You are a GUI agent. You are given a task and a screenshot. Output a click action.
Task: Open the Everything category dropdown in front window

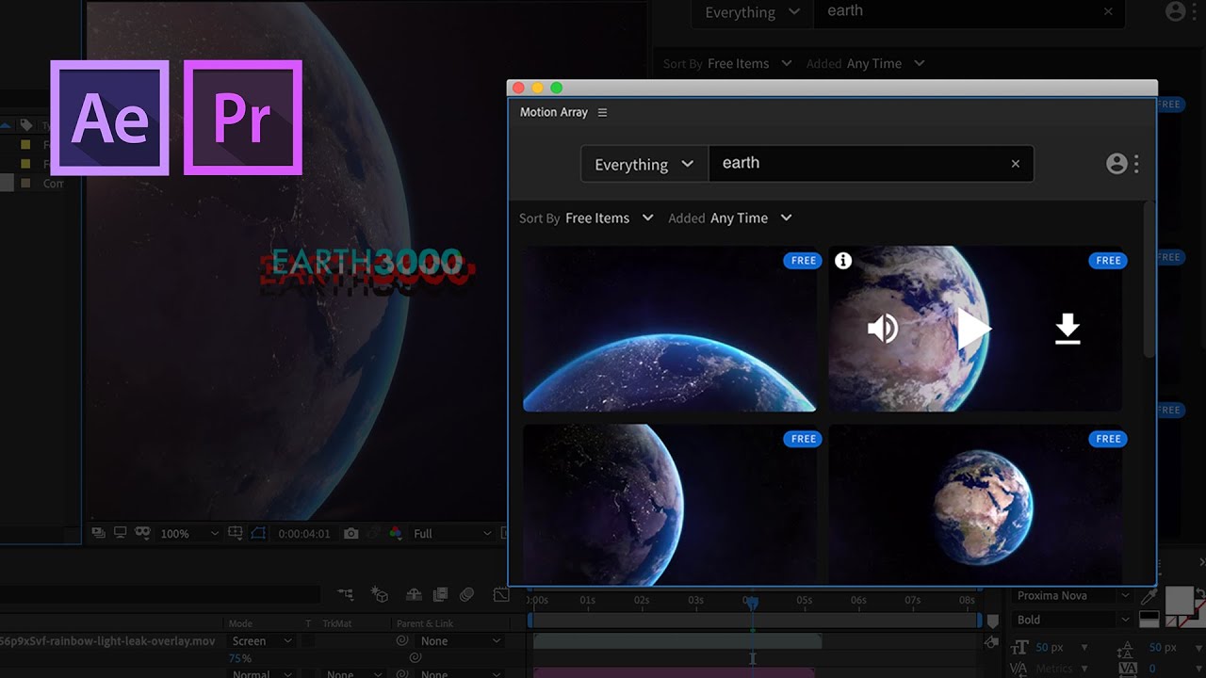pyautogui.click(x=644, y=164)
